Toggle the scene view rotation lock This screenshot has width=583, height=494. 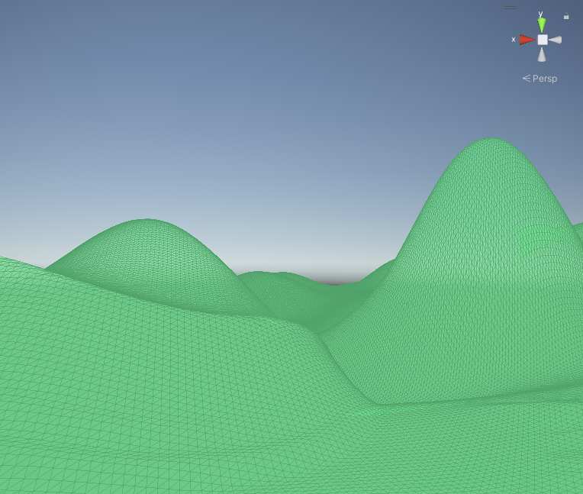click(566, 16)
